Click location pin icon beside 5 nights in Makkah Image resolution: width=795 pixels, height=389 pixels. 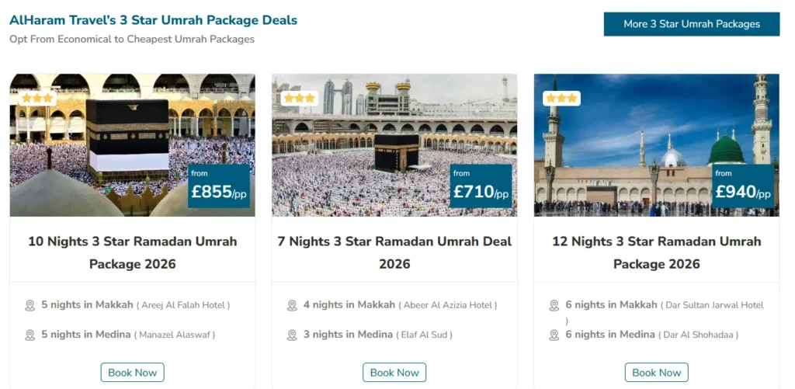(x=30, y=305)
